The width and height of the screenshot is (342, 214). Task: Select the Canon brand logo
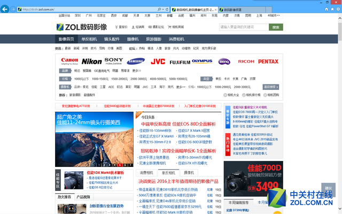(69, 61)
